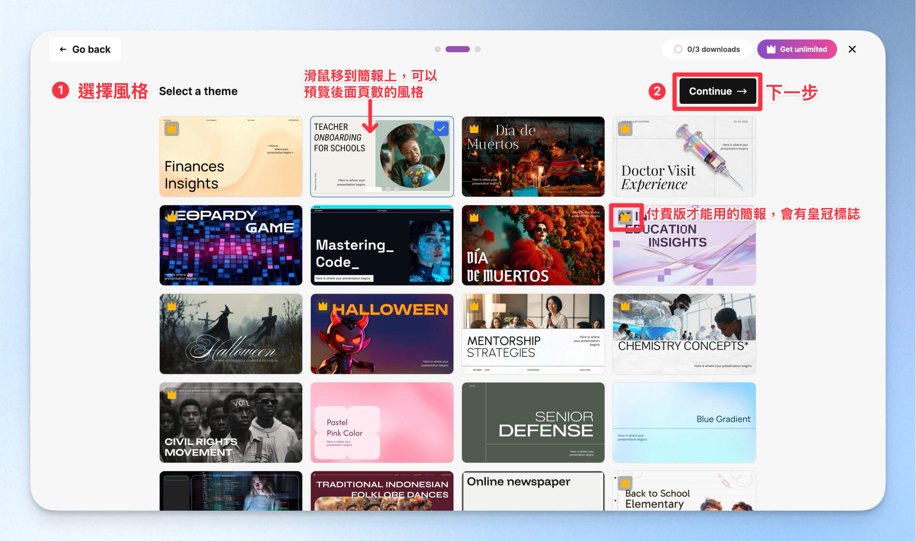Click the first step dot indicator
The width and height of the screenshot is (916, 541).
click(437, 49)
